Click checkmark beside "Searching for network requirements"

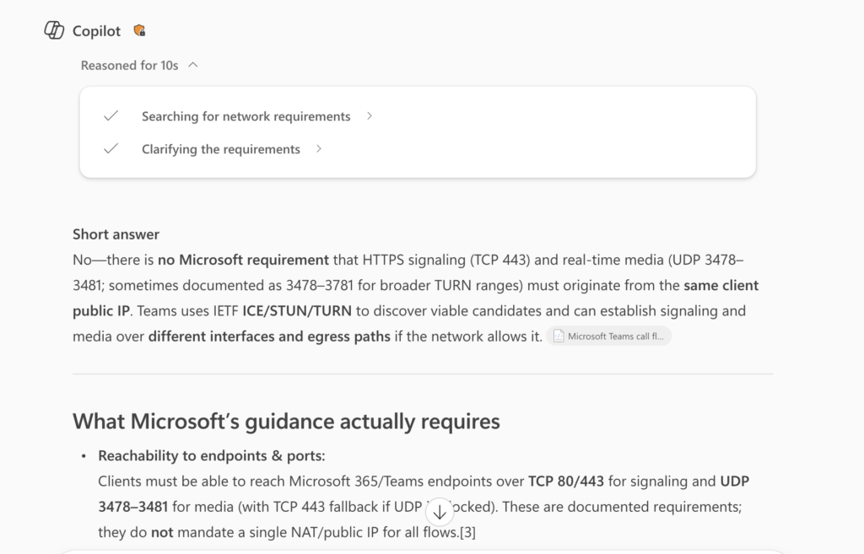click(x=111, y=116)
